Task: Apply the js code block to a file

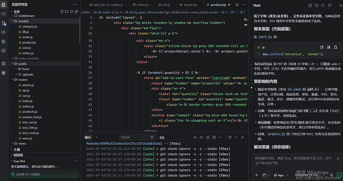Action: 336,48
